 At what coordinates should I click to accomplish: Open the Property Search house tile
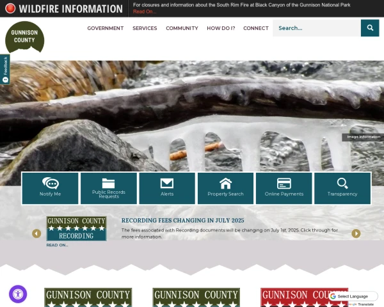pyautogui.click(x=225, y=188)
